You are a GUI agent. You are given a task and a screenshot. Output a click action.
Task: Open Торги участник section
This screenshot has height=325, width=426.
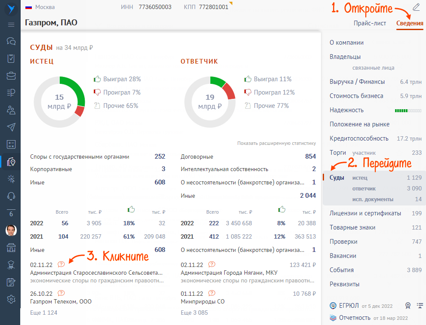coord(376,153)
